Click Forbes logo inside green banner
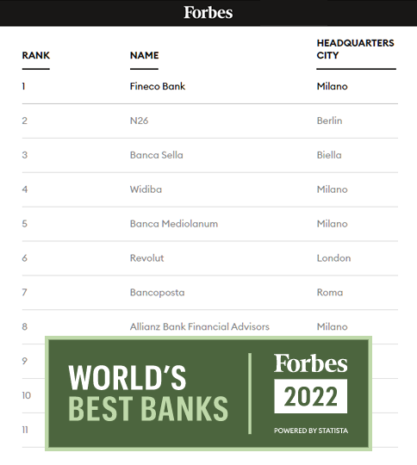Viewport: 417px width, 465px height. pos(310,363)
